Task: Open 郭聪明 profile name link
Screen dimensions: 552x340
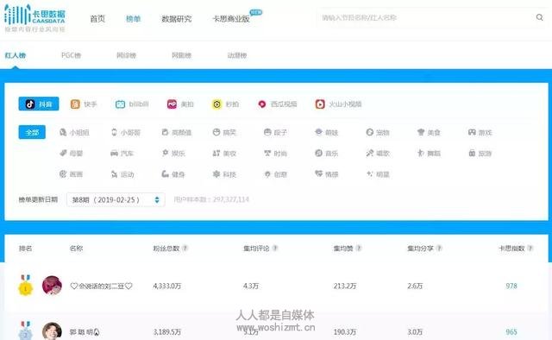Action: (85, 332)
